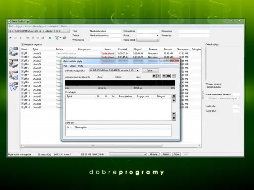Click the WRI write CD sidebar icon
Screen dimensions: 254x190
click(x=13, y=87)
